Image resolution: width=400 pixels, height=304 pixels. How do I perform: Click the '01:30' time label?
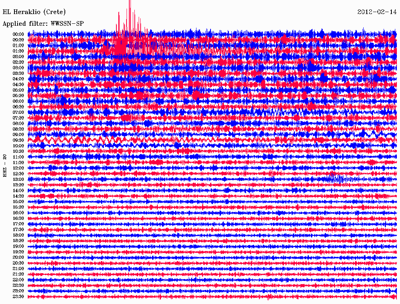18,51
